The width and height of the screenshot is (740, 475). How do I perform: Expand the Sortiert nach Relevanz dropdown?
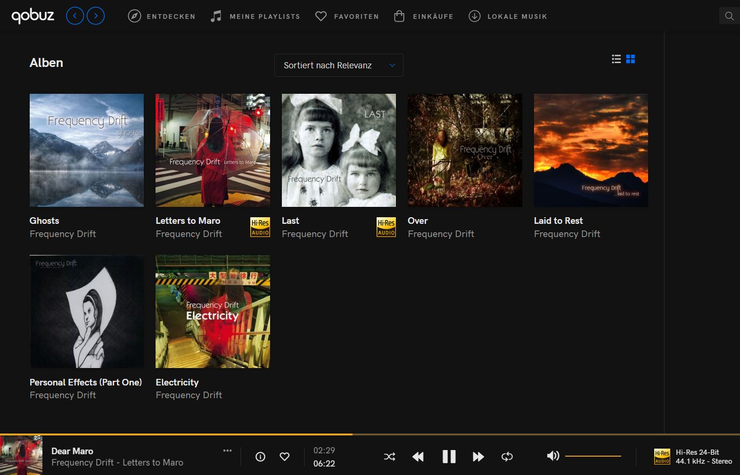coord(339,65)
